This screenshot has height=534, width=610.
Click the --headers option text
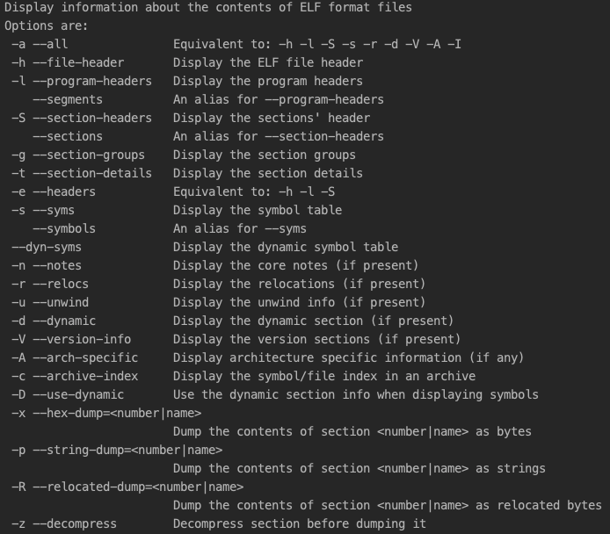point(64,192)
